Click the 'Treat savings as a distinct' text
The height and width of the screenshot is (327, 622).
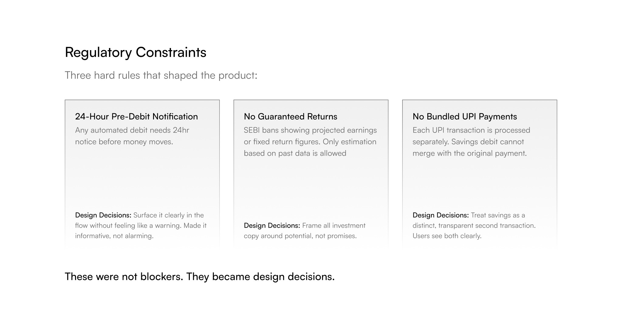[x=474, y=220]
